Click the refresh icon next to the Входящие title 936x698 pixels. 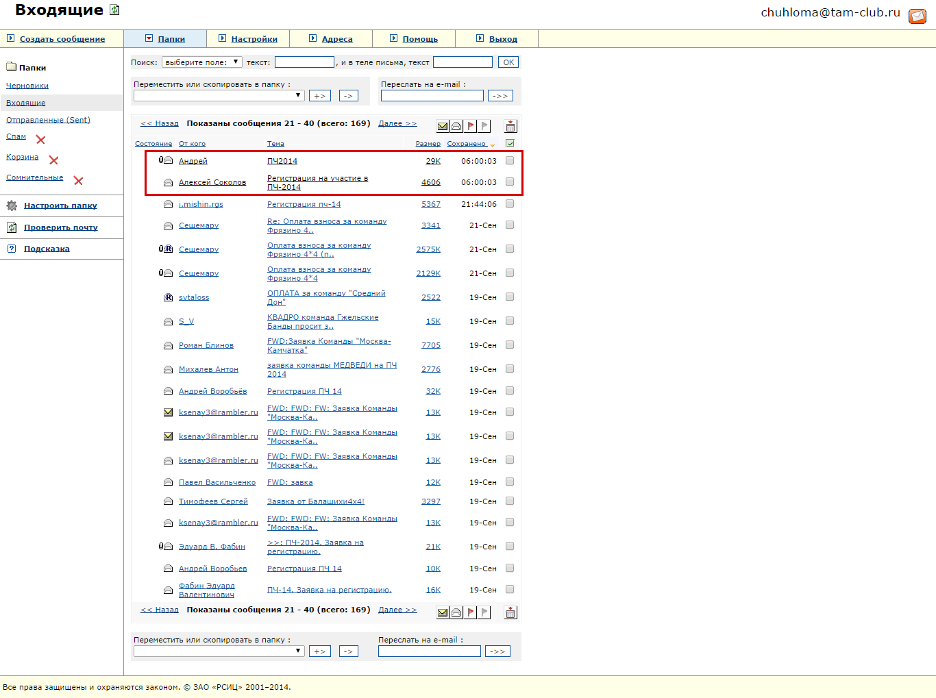115,10
